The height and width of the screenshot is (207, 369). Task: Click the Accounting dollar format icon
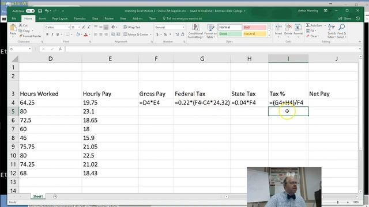coord(157,34)
